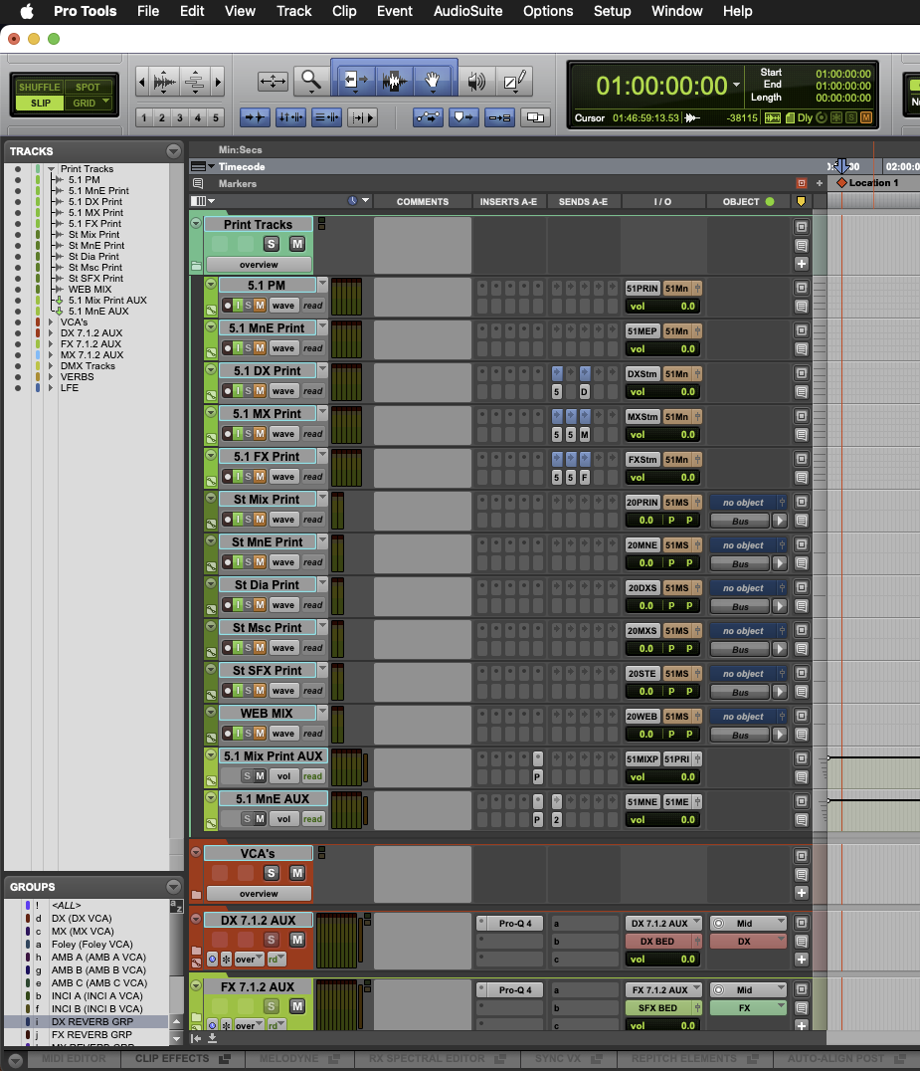Open the Groups list popup menu
The image size is (920, 1071).
173,887
